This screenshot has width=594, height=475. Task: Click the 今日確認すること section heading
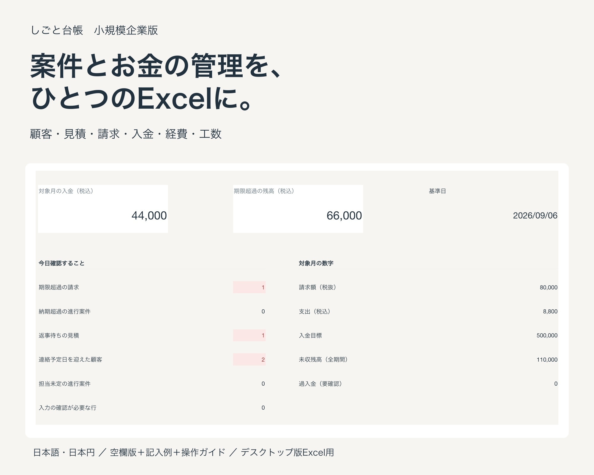tap(61, 263)
